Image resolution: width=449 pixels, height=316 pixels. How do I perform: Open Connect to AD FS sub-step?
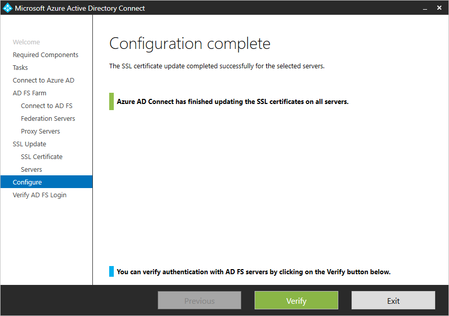click(x=46, y=106)
